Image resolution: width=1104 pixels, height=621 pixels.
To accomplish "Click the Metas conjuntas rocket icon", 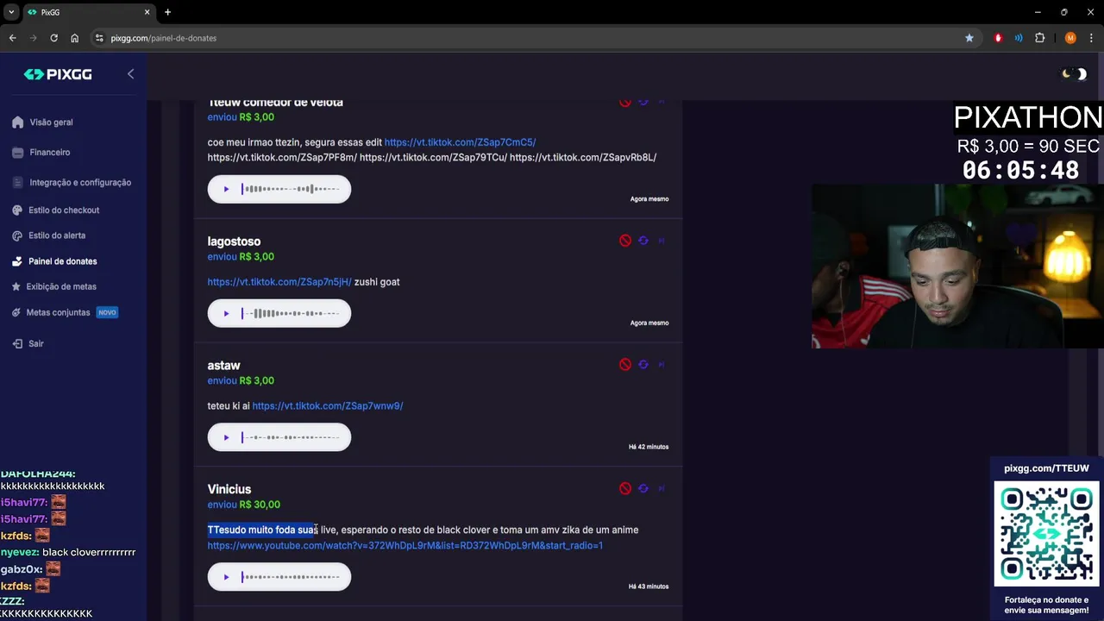I will (16, 312).
